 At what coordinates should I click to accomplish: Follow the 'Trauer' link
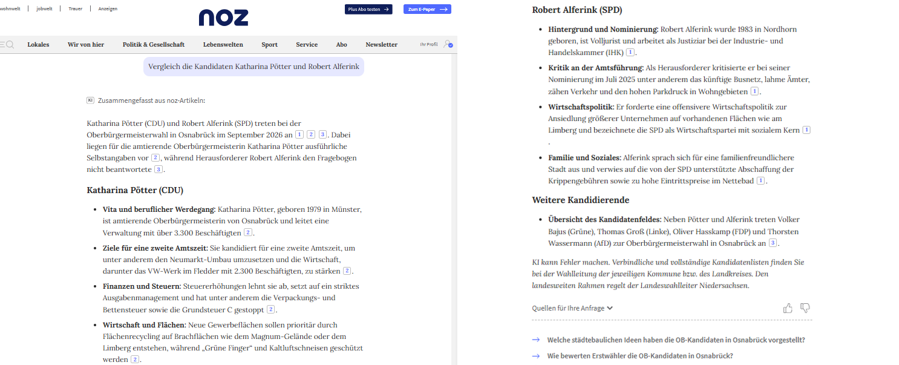pyautogui.click(x=75, y=8)
